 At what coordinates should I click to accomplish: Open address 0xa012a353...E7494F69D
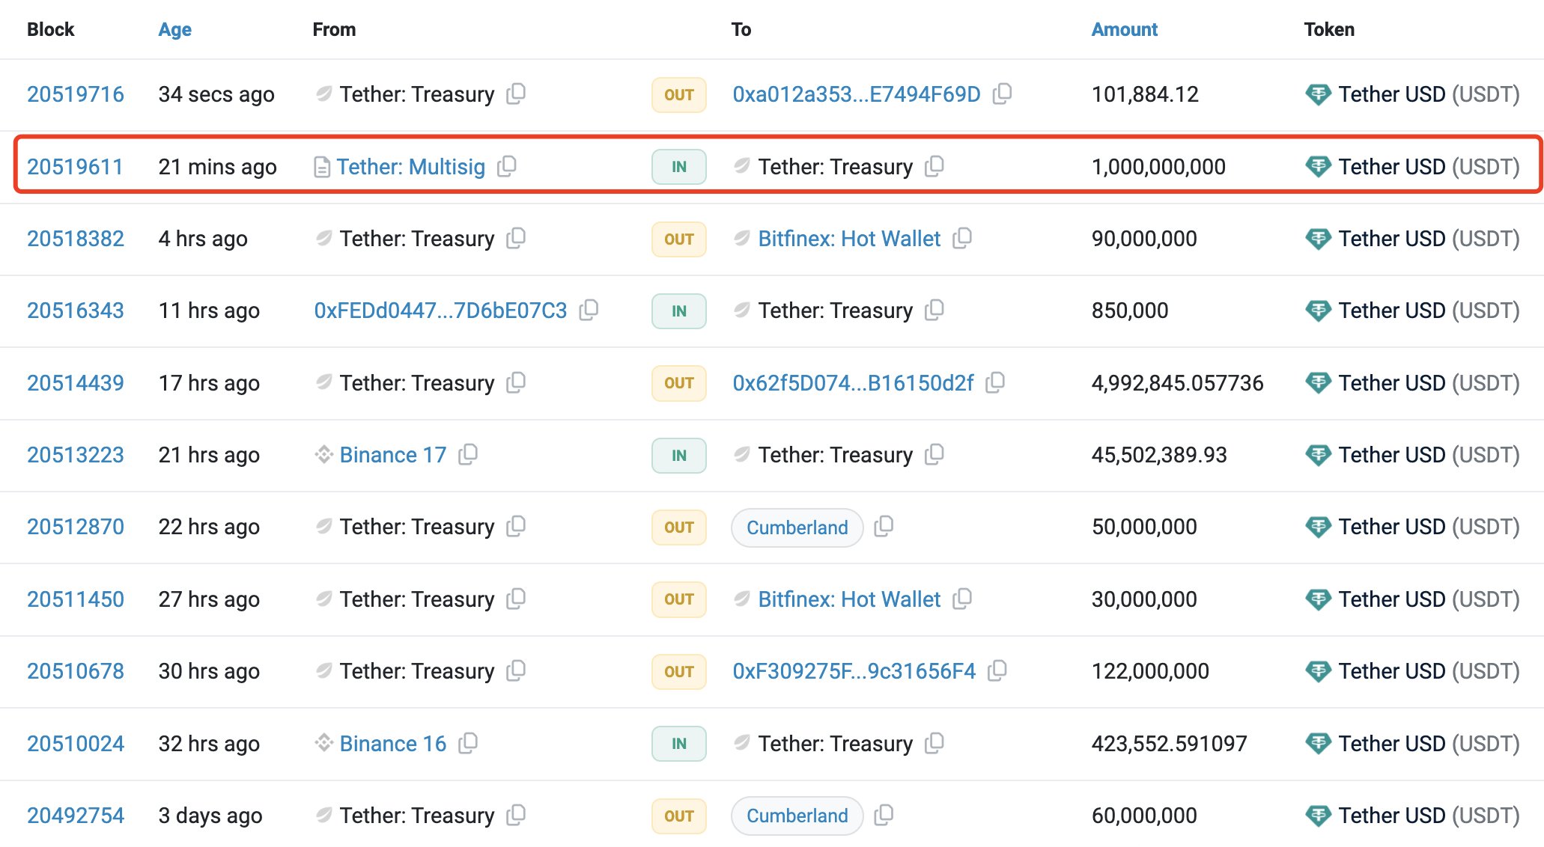pyautogui.click(x=857, y=94)
